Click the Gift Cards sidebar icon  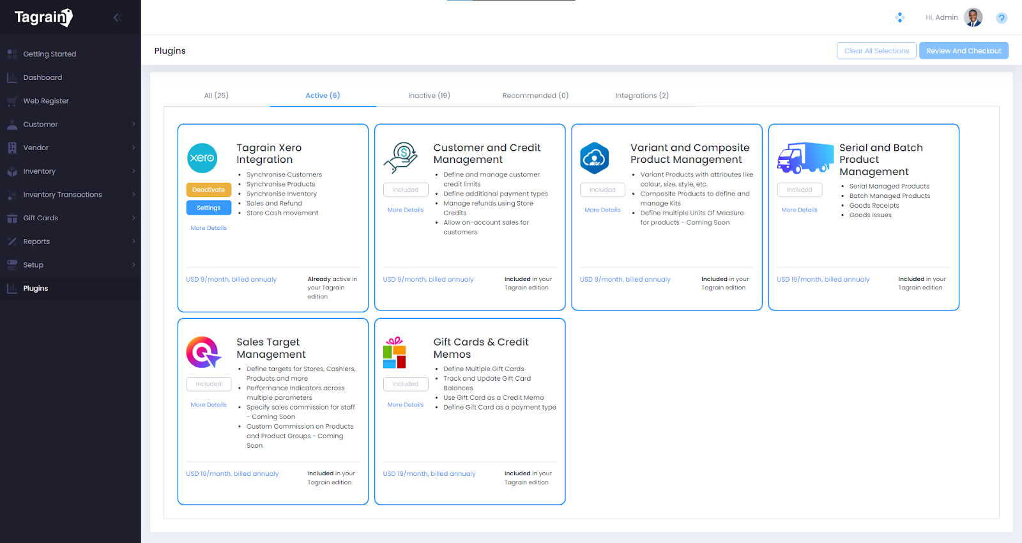pos(12,218)
